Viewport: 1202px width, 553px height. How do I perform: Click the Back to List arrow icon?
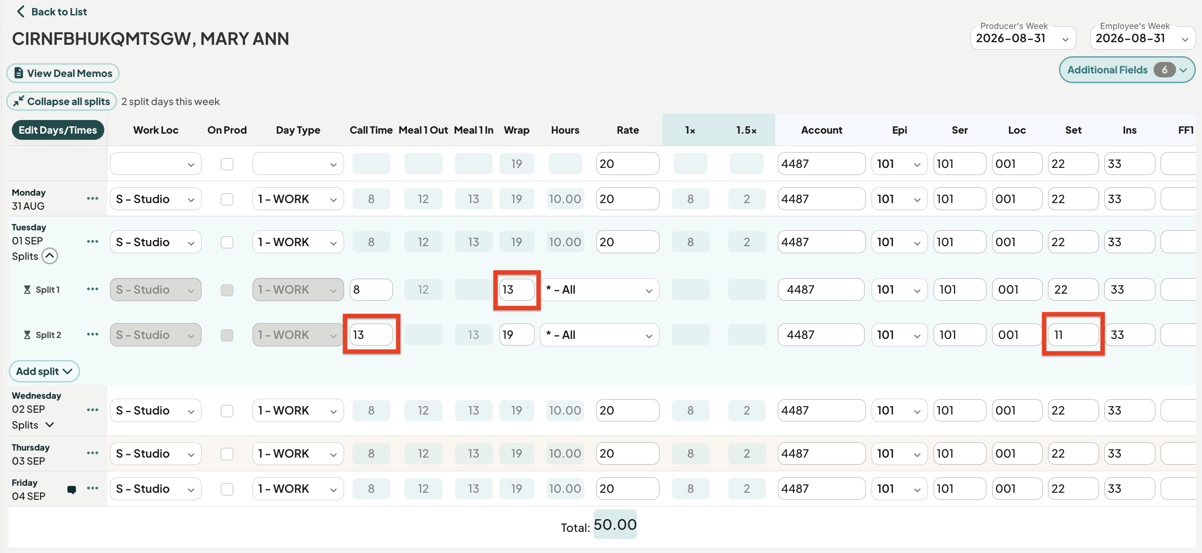tap(20, 11)
